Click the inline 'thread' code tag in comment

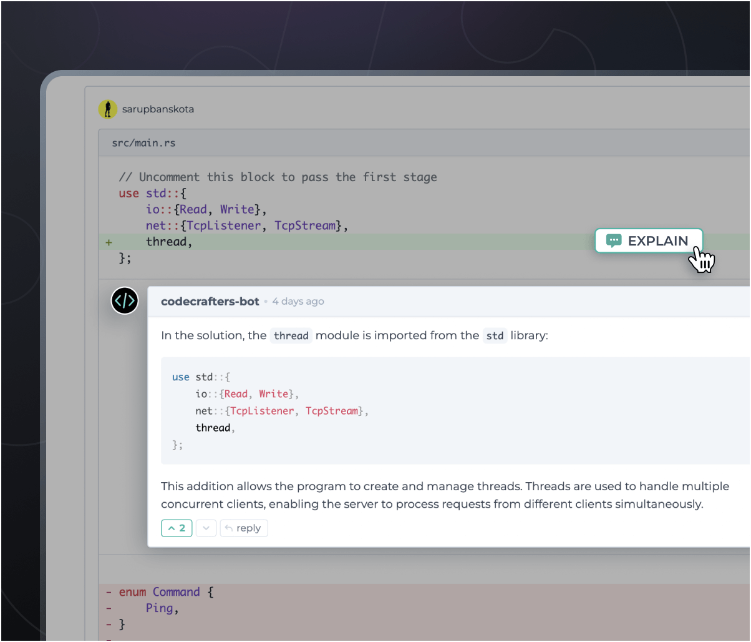(291, 336)
